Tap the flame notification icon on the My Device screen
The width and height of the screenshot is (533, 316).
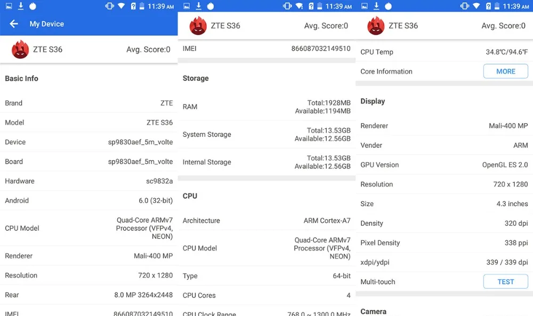click(x=33, y=6)
